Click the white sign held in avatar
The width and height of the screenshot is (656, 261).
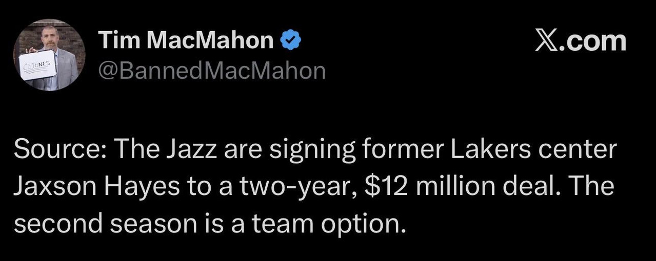37,65
